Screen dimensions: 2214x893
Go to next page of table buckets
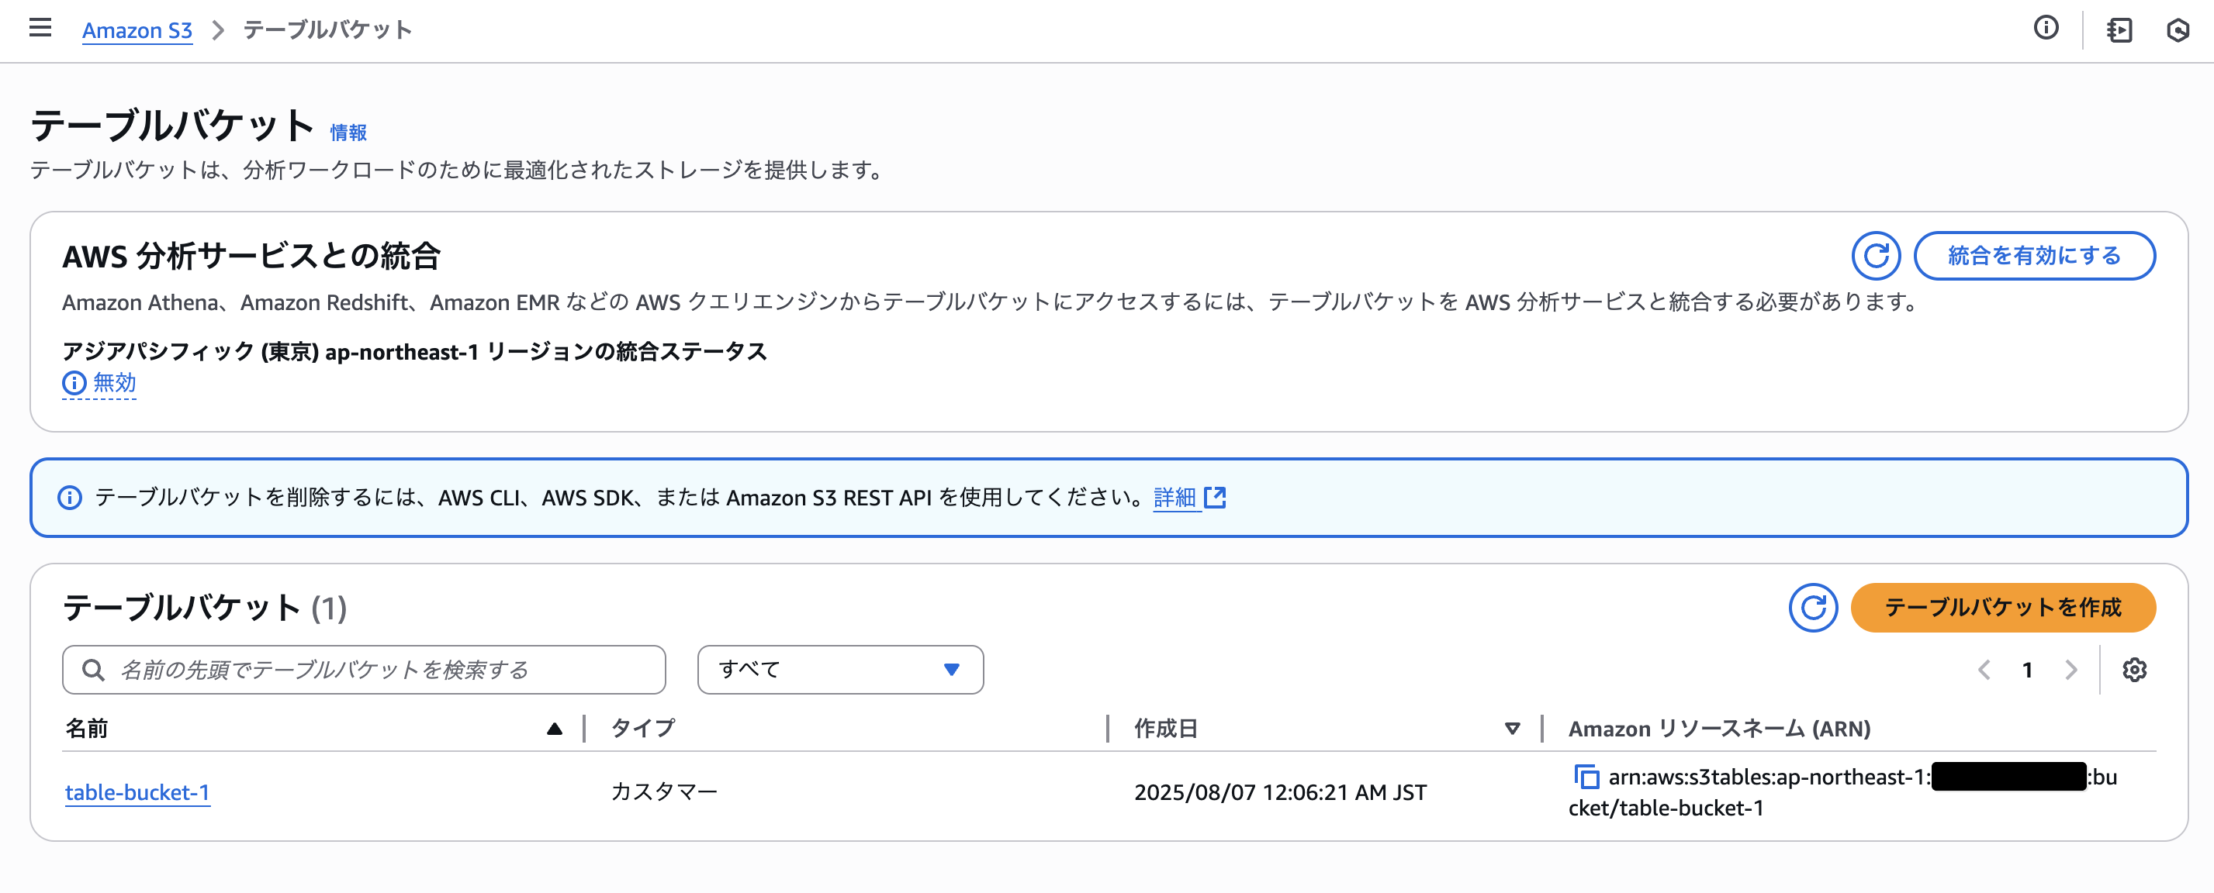[x=2070, y=670]
